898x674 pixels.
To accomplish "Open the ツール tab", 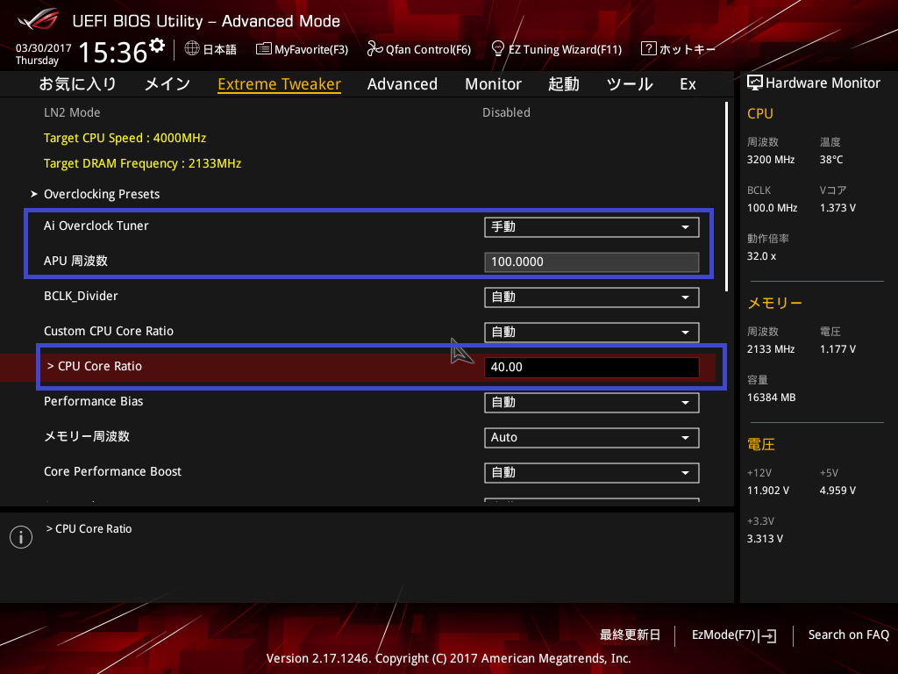I will point(630,84).
